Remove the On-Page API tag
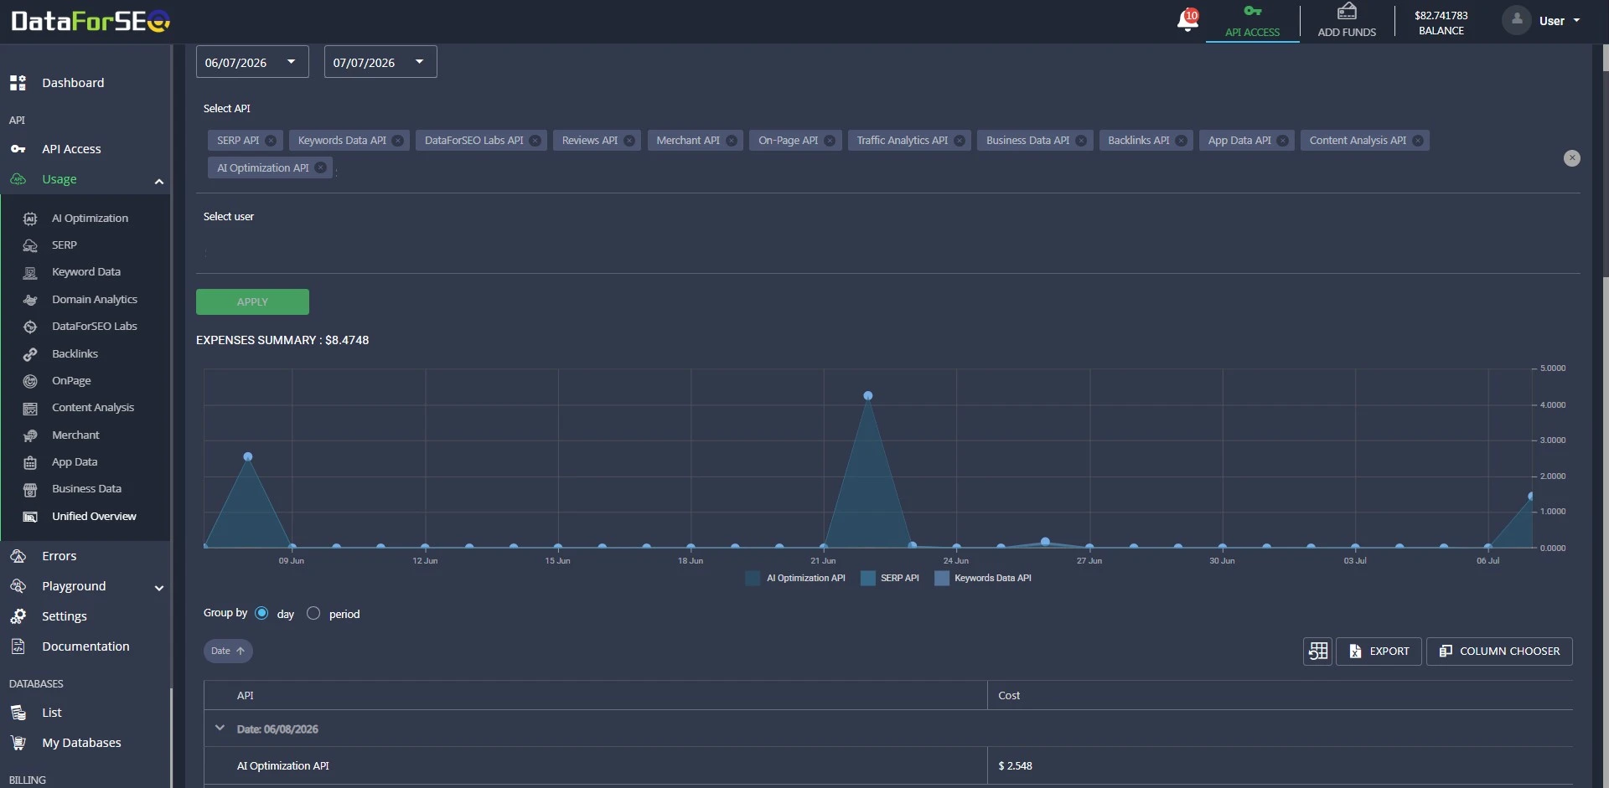 (830, 141)
